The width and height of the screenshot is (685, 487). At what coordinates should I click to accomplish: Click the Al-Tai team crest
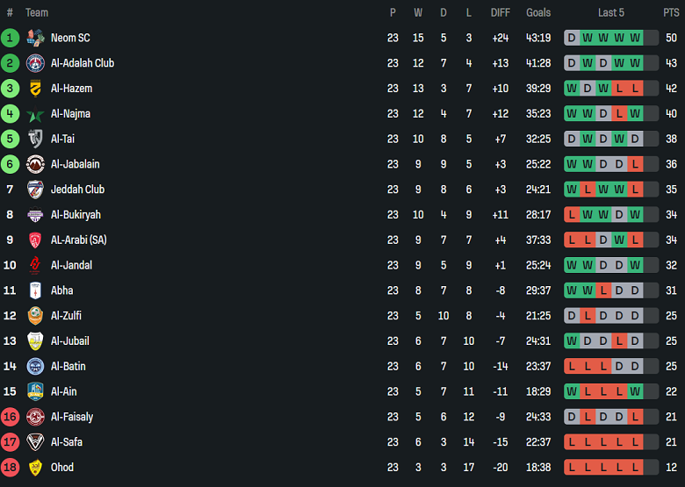coord(35,139)
